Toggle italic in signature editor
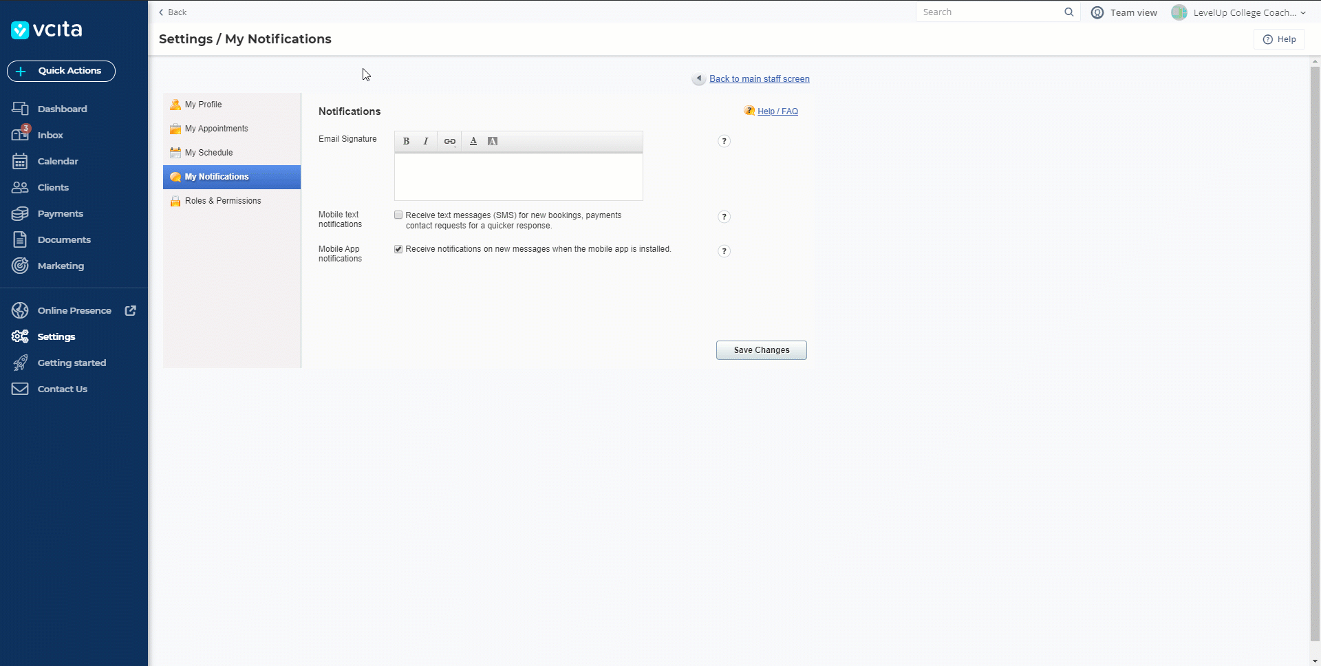 (426, 141)
